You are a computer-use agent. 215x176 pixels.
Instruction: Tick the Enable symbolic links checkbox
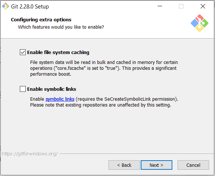point(23,89)
